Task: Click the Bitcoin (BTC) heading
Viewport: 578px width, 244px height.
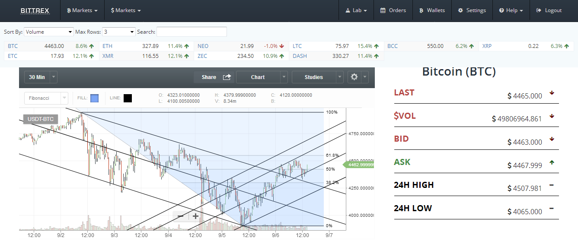Action: coord(459,72)
